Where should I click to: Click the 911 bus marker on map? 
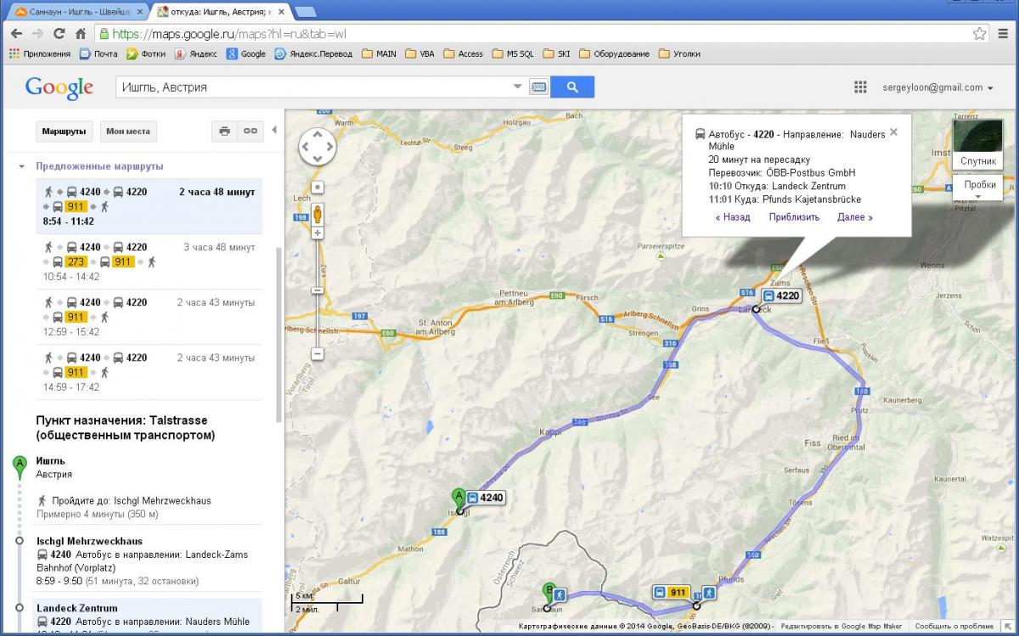click(x=671, y=592)
